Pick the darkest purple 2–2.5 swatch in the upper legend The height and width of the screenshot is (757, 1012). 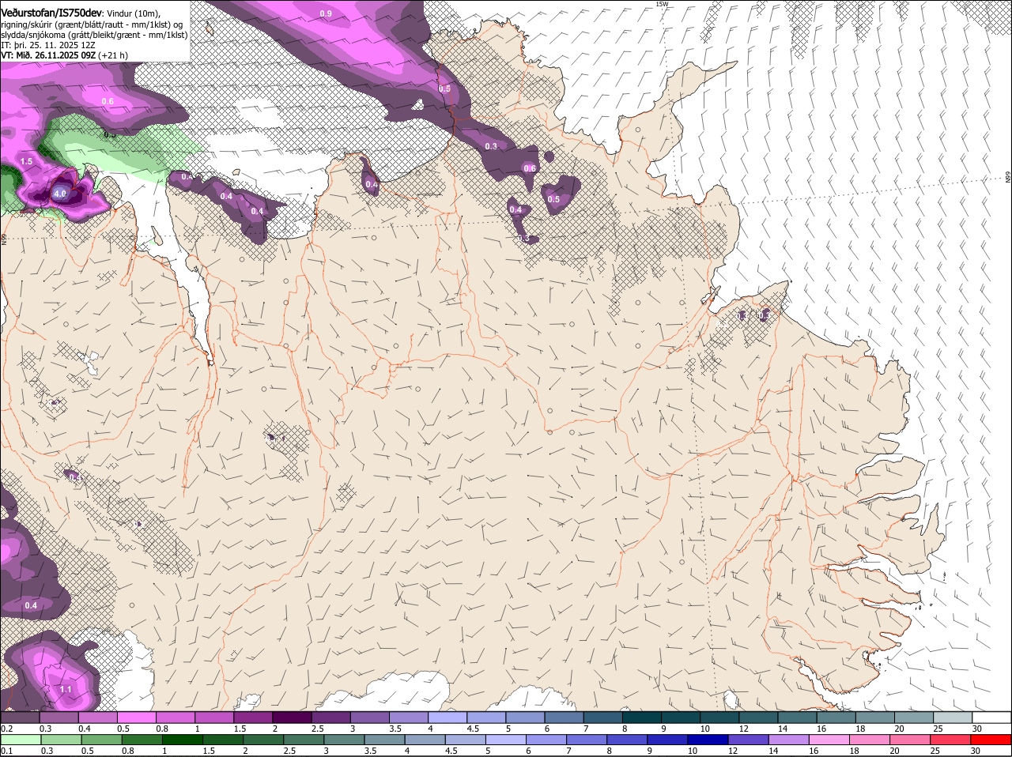click(292, 717)
